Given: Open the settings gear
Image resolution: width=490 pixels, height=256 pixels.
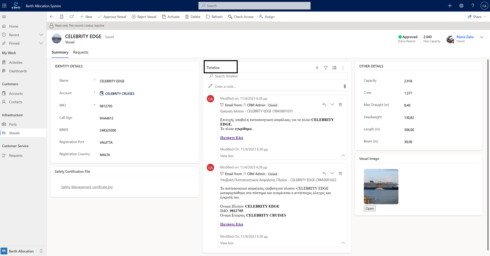Looking at the screenshot, I should click(461, 6).
